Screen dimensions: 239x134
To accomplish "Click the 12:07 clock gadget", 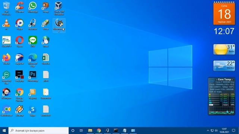I will [x=224, y=31].
